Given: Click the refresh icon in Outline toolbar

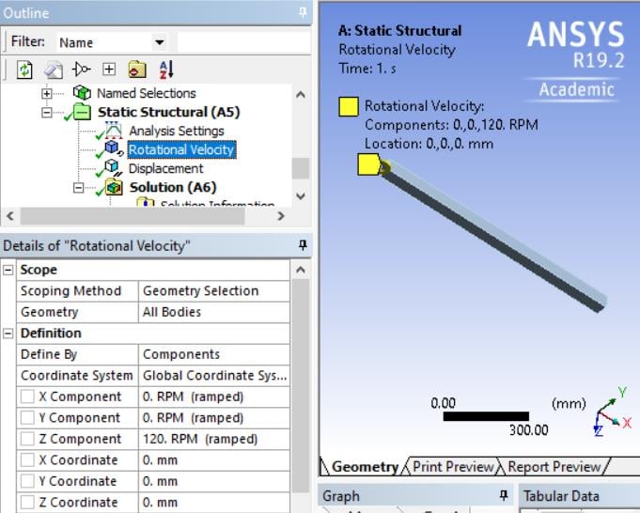Looking at the screenshot, I should [24, 70].
